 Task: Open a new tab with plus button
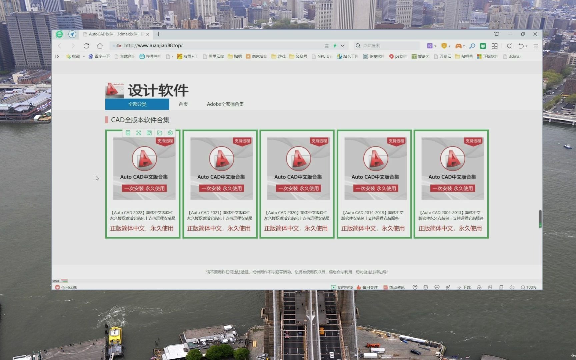(x=159, y=34)
